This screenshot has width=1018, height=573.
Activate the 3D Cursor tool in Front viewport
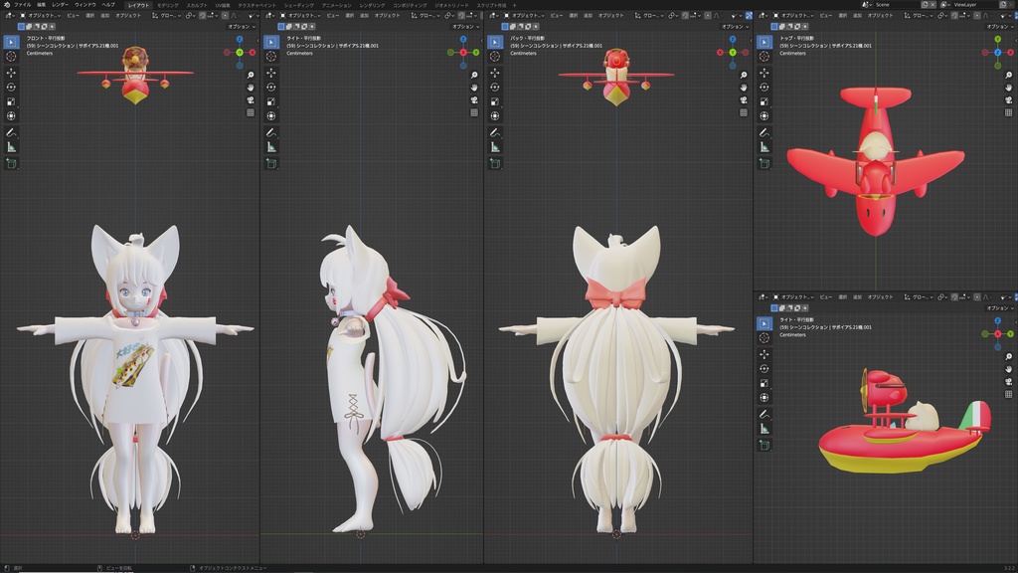pyautogui.click(x=11, y=57)
